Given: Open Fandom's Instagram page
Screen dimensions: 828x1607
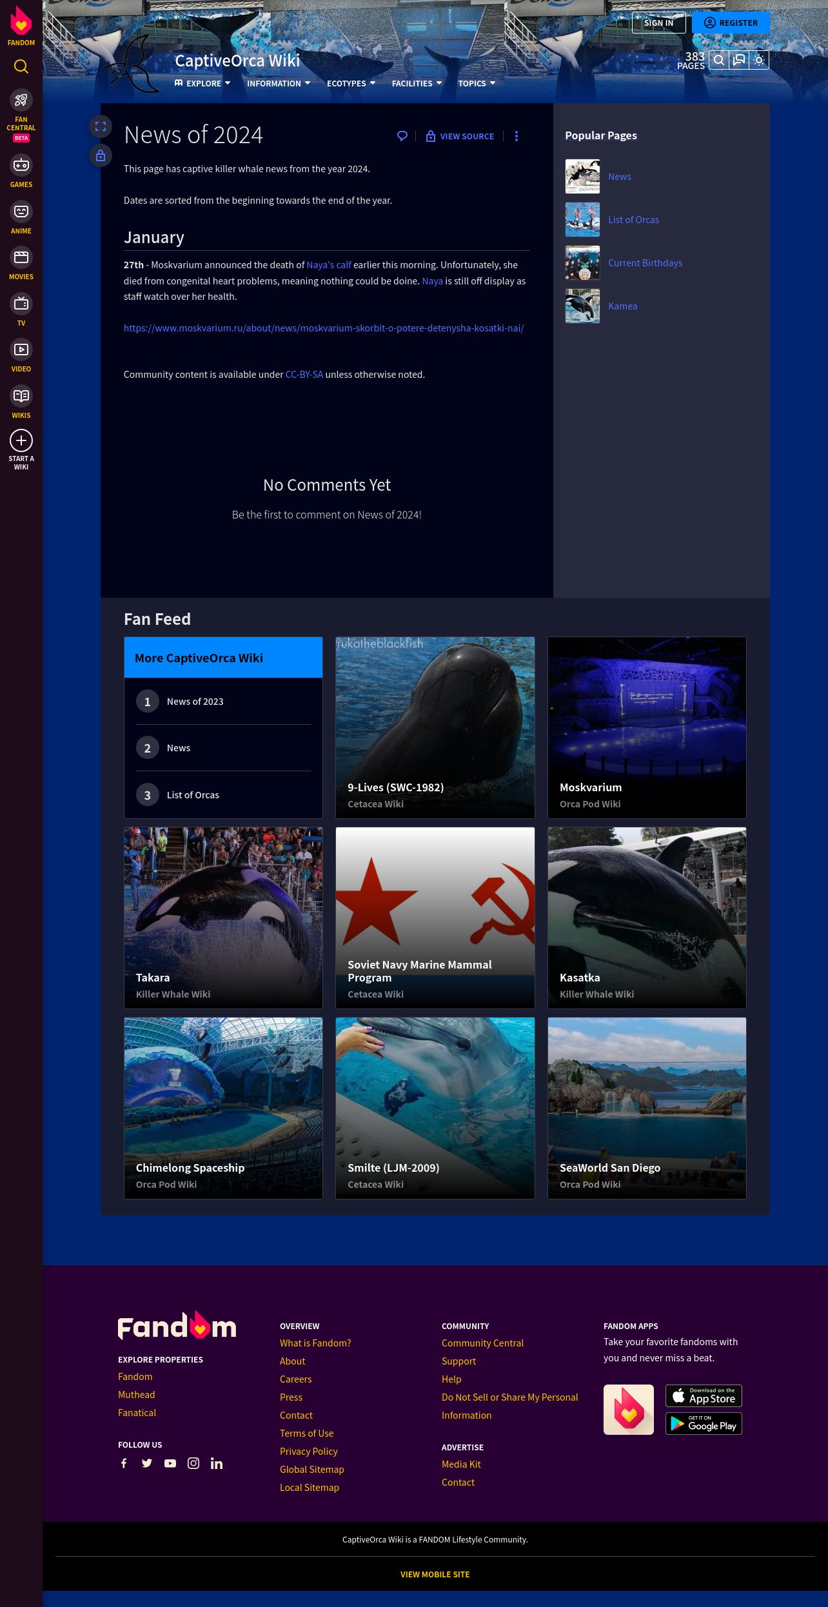Looking at the screenshot, I should coord(193,1463).
